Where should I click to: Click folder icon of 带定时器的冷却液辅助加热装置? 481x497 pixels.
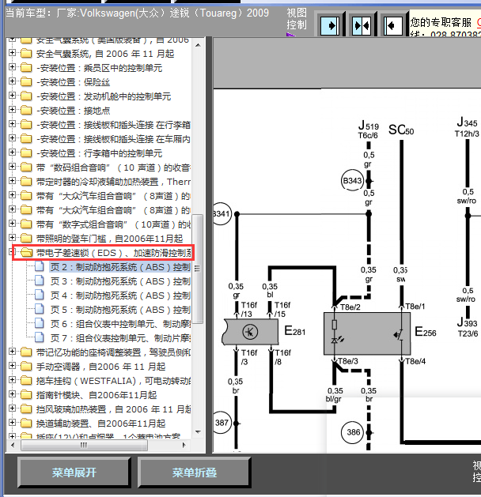click(26, 182)
